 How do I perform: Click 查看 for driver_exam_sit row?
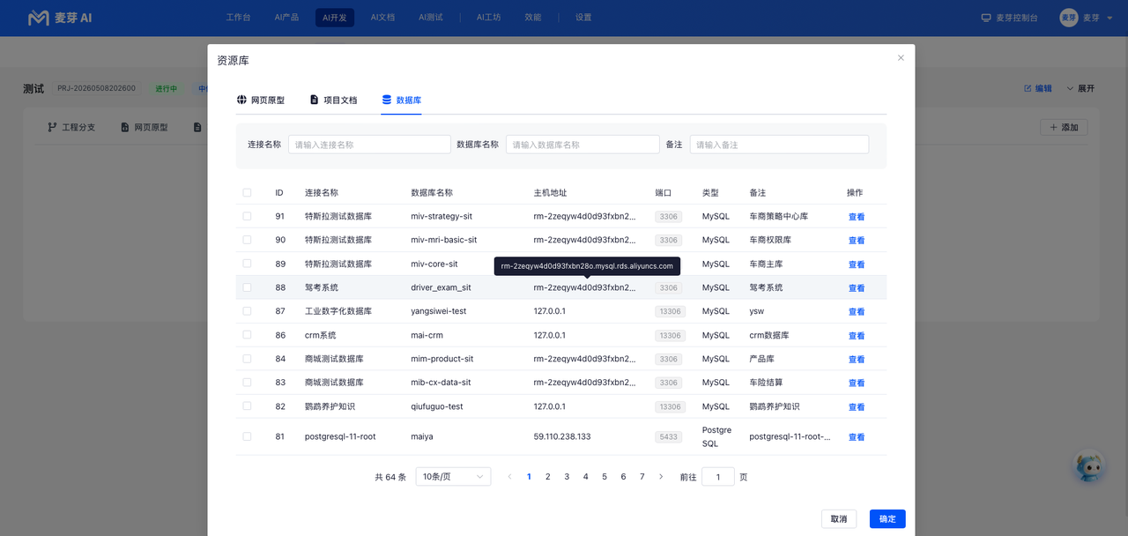point(857,288)
